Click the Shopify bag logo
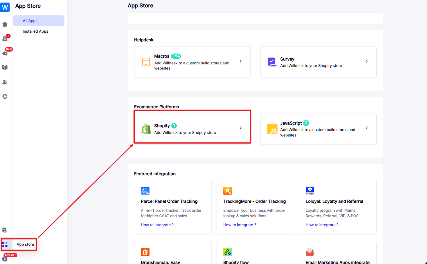 pos(146,129)
